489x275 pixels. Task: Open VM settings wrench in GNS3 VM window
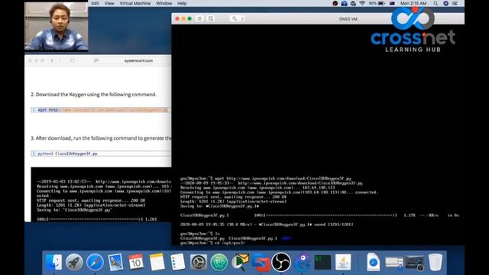coord(235,18)
